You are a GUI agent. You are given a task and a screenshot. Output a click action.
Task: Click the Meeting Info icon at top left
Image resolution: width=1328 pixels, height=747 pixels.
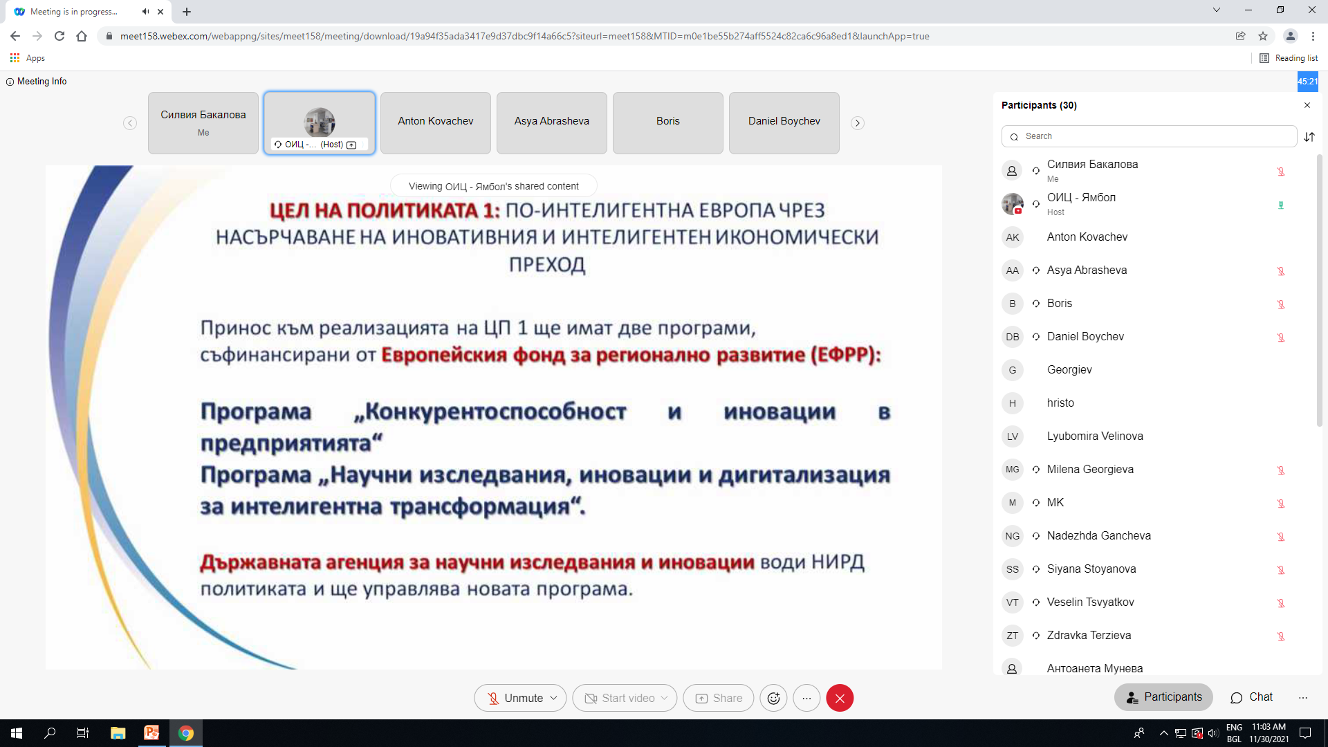(x=9, y=81)
